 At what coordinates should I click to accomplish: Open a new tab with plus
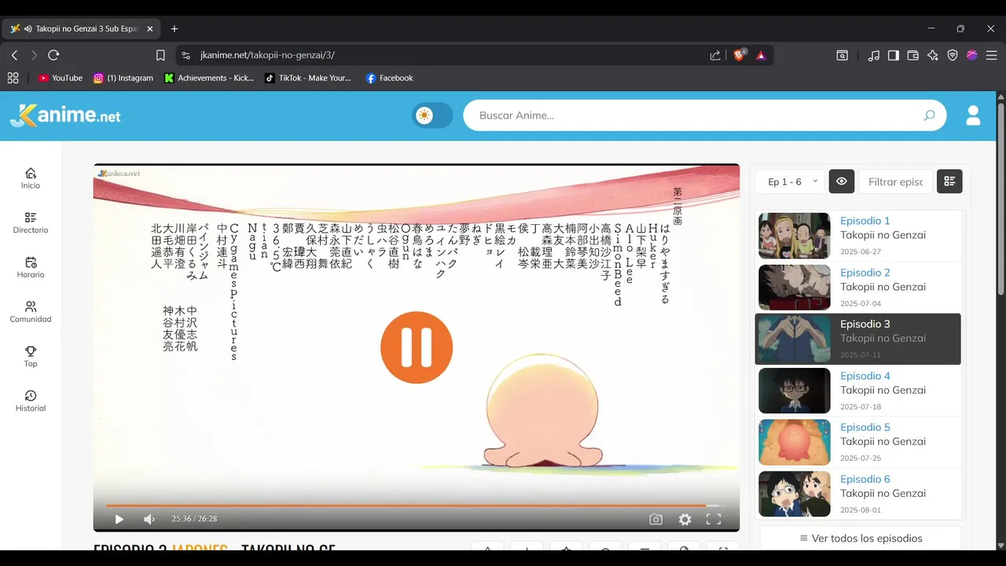point(174,28)
